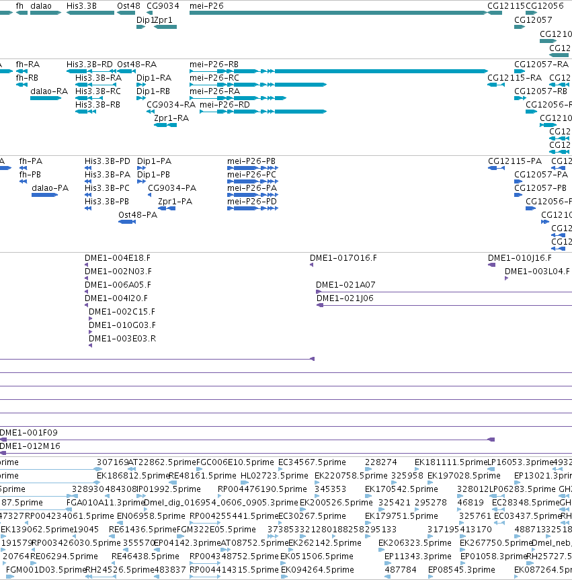Click the CG12115-PA protein label

515,161
